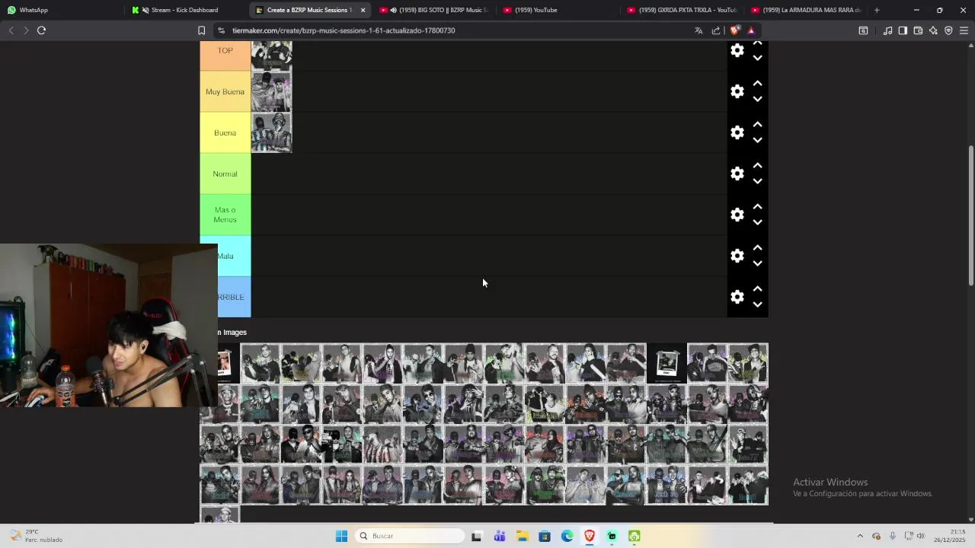Image resolution: width=975 pixels, height=548 pixels.
Task: Open Brave playlist music note icon
Action: pos(887,30)
